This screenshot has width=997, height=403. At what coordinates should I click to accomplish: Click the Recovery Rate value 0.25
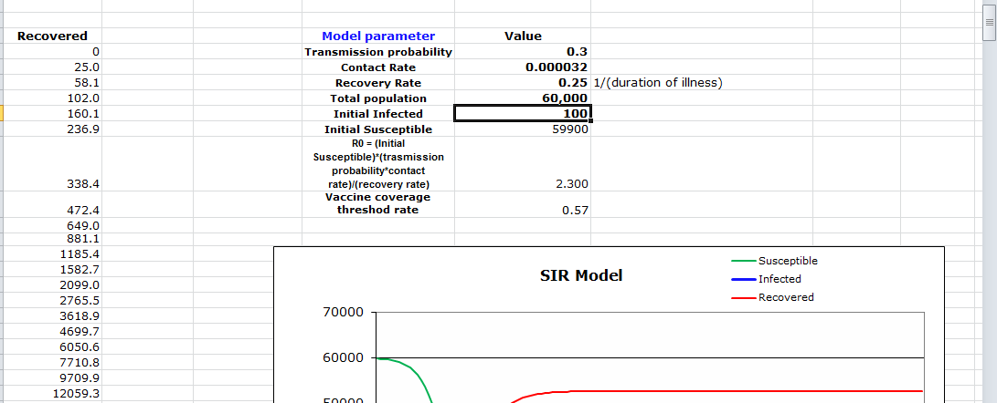pos(572,83)
